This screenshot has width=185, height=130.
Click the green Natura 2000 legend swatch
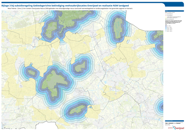pyautogui.click(x=166, y=19)
